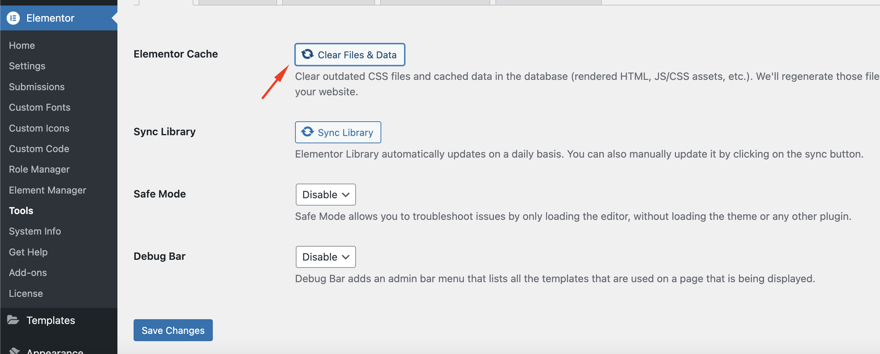Open the Safe Mode dropdown
The image size is (880, 354).
[326, 195]
